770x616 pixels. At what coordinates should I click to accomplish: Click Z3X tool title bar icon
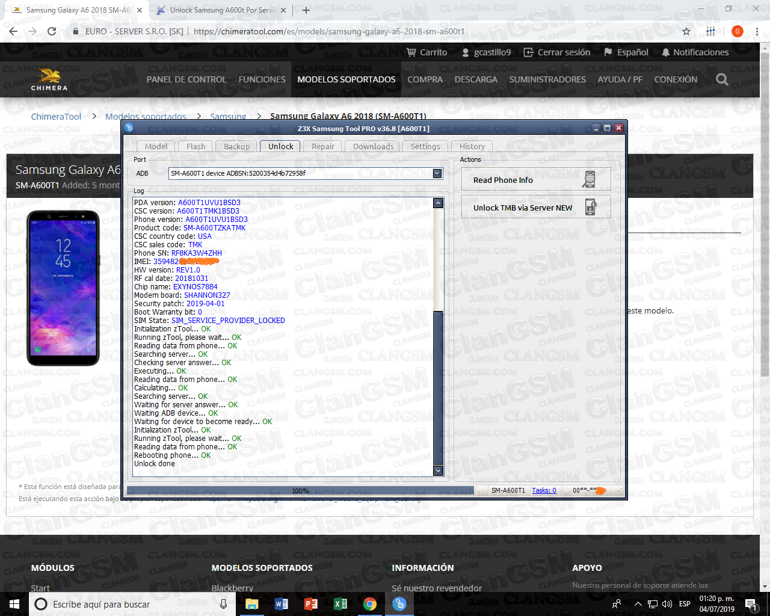coord(129,128)
